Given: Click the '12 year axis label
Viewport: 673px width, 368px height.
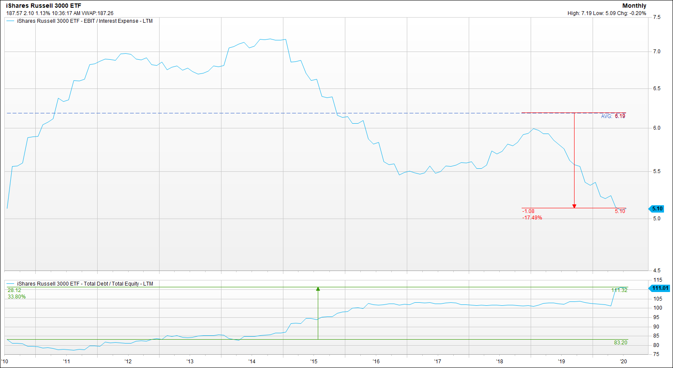Looking at the screenshot, I should (128, 362).
